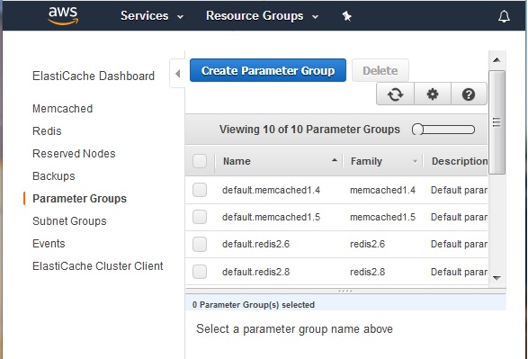Go to Redis section
This screenshot has width=528, height=359.
(x=47, y=131)
